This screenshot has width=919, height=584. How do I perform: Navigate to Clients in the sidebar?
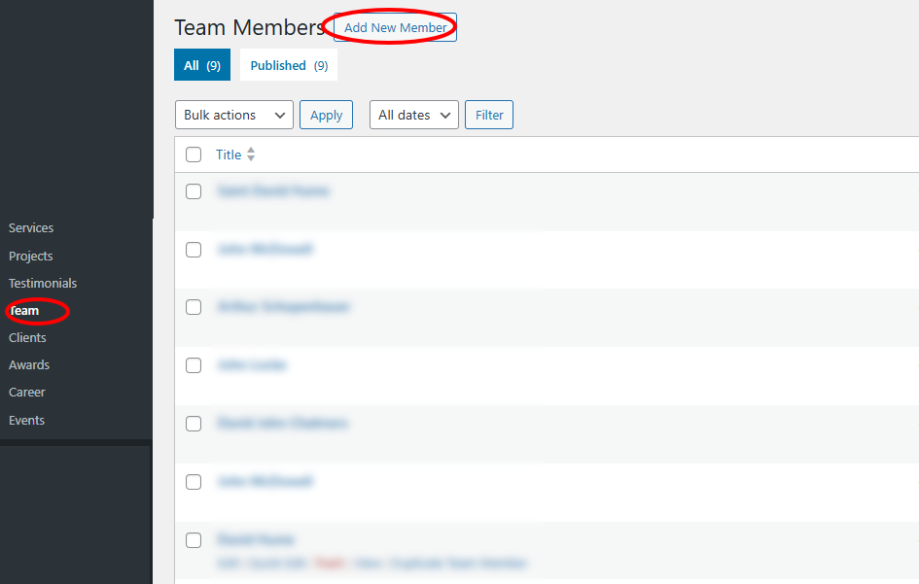point(27,337)
